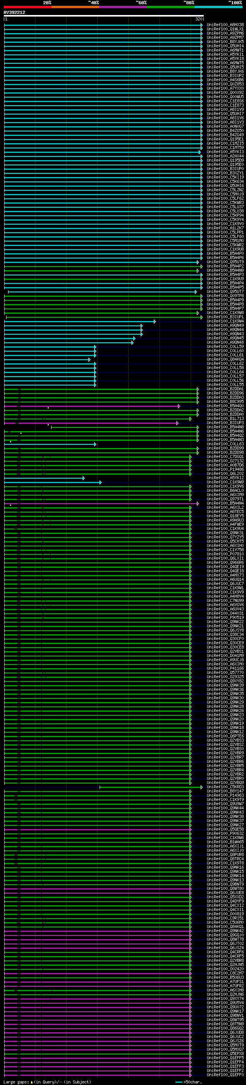Image resolution: width=246 pixels, height=1085 pixels.
Task: Open hit UniRef100_A8MX38
Action: [x=225, y=25]
